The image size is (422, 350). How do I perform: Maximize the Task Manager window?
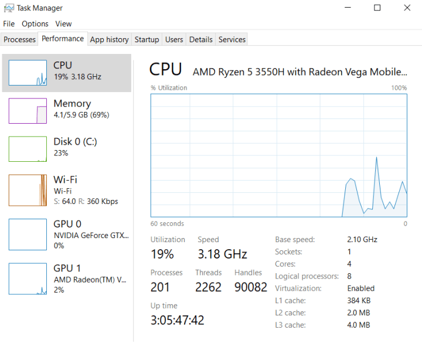[x=377, y=8]
